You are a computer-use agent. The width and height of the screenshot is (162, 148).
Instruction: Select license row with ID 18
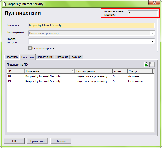81,76
